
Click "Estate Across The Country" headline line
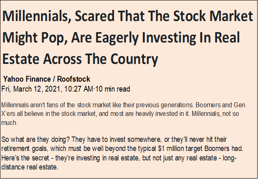(x=80, y=59)
